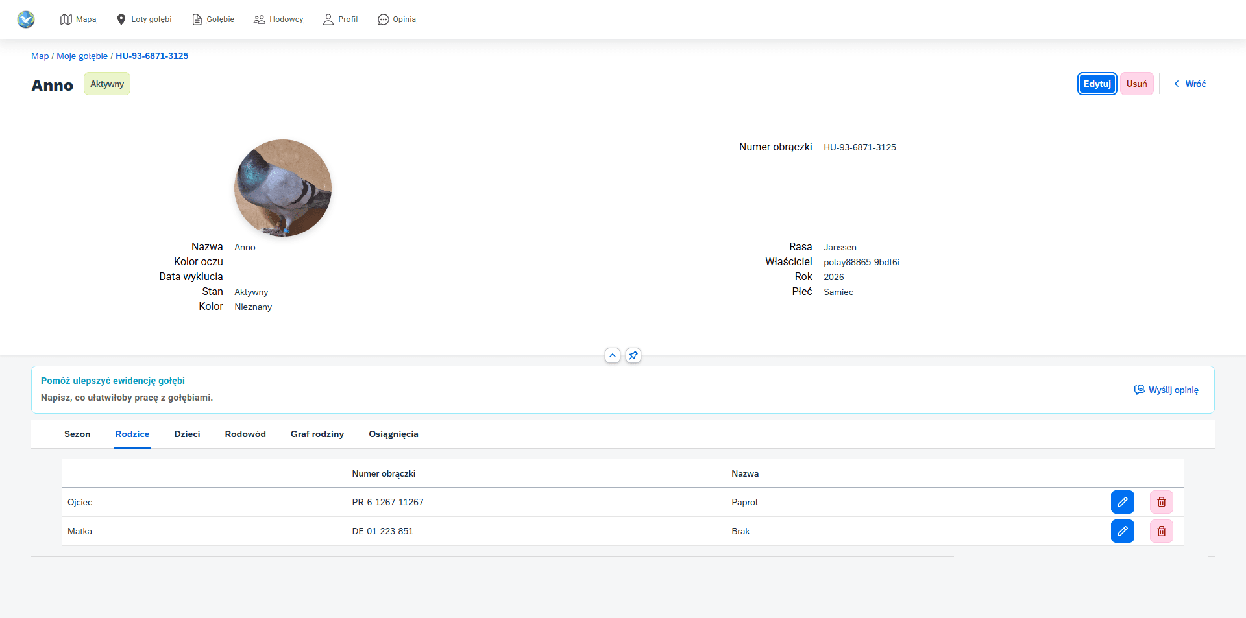Click the Edytuj button
This screenshot has height=618, width=1246.
pos(1097,84)
